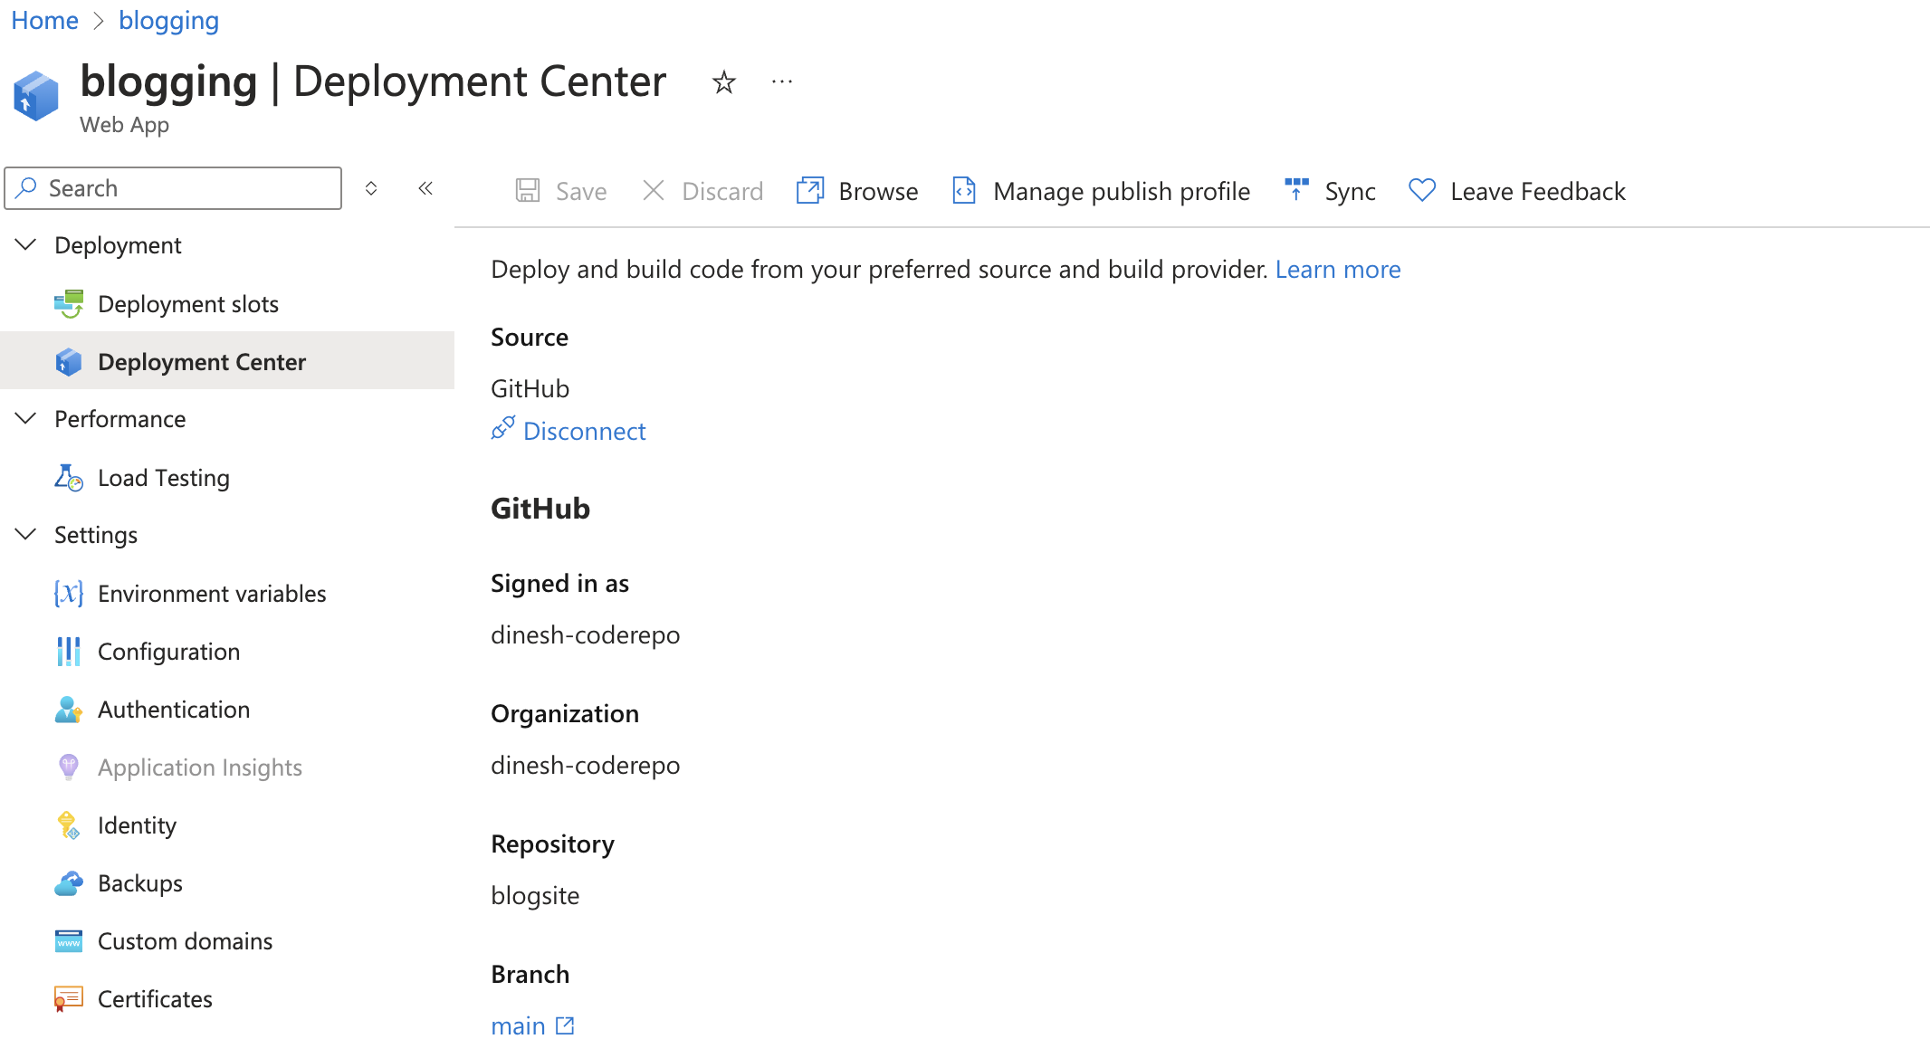
Task: Click the Environment variables braces icon
Action: point(69,593)
